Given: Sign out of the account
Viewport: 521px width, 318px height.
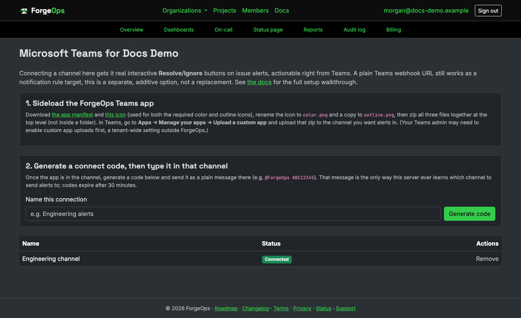Looking at the screenshot, I should pyautogui.click(x=488, y=11).
